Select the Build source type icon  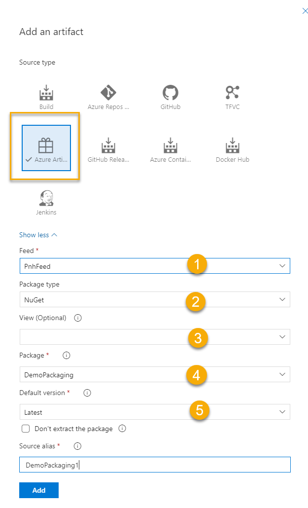tap(46, 97)
